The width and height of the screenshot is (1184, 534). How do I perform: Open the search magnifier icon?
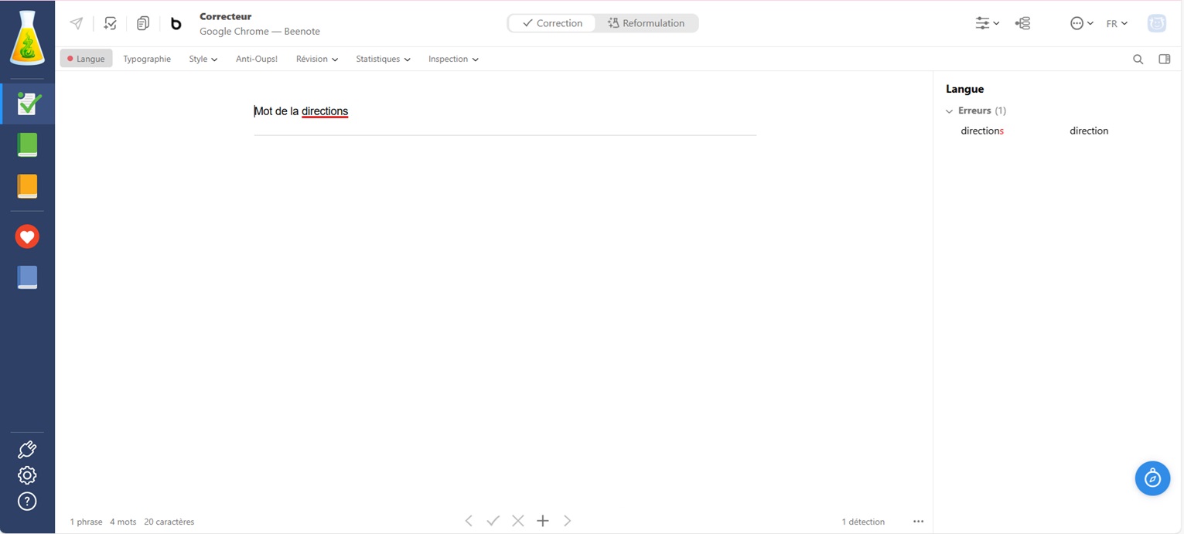pyautogui.click(x=1138, y=59)
